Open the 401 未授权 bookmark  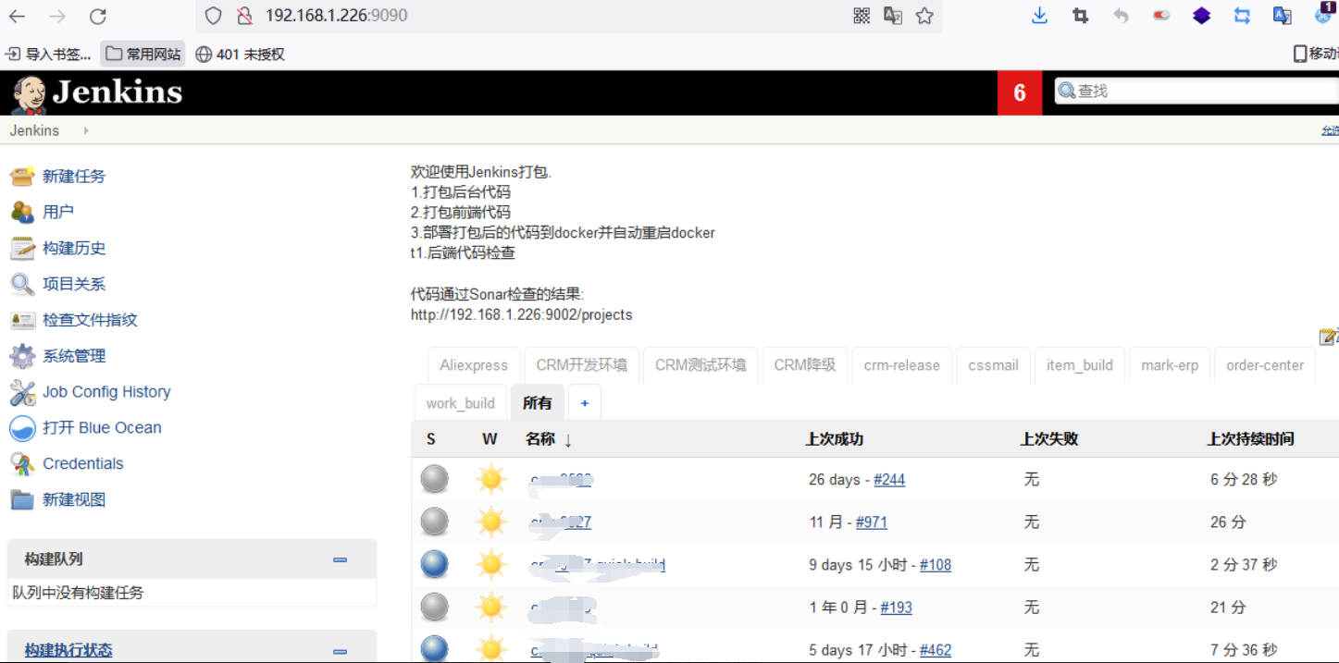(x=241, y=54)
